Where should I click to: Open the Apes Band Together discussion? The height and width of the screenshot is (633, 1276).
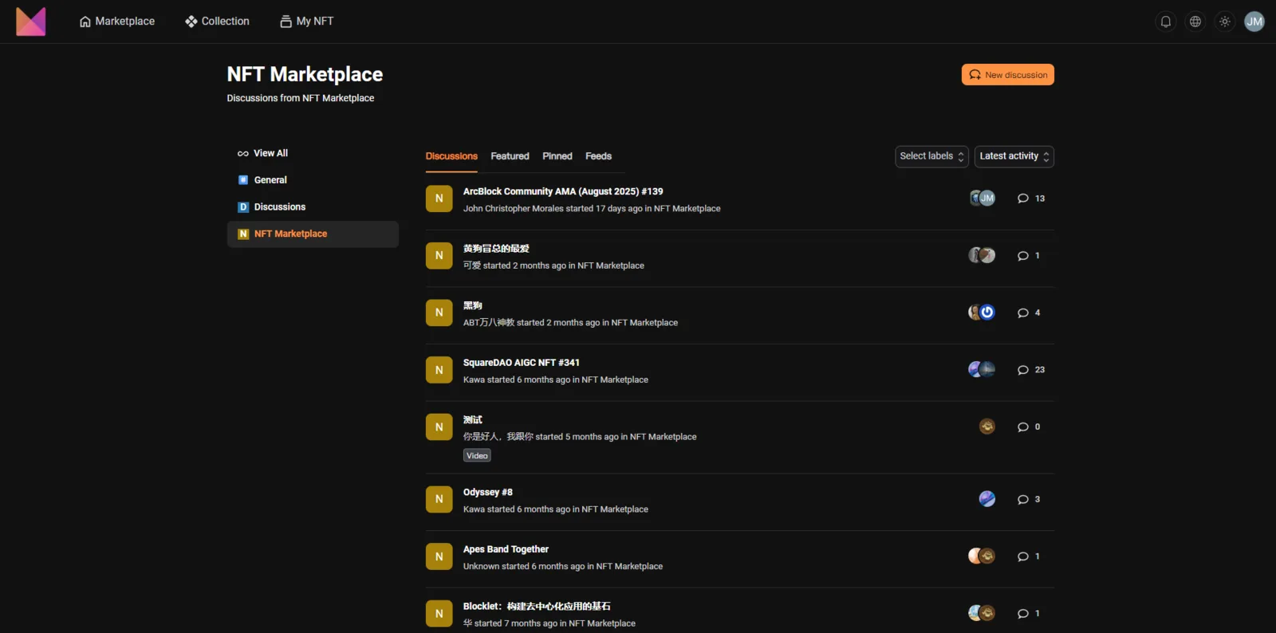pos(506,549)
